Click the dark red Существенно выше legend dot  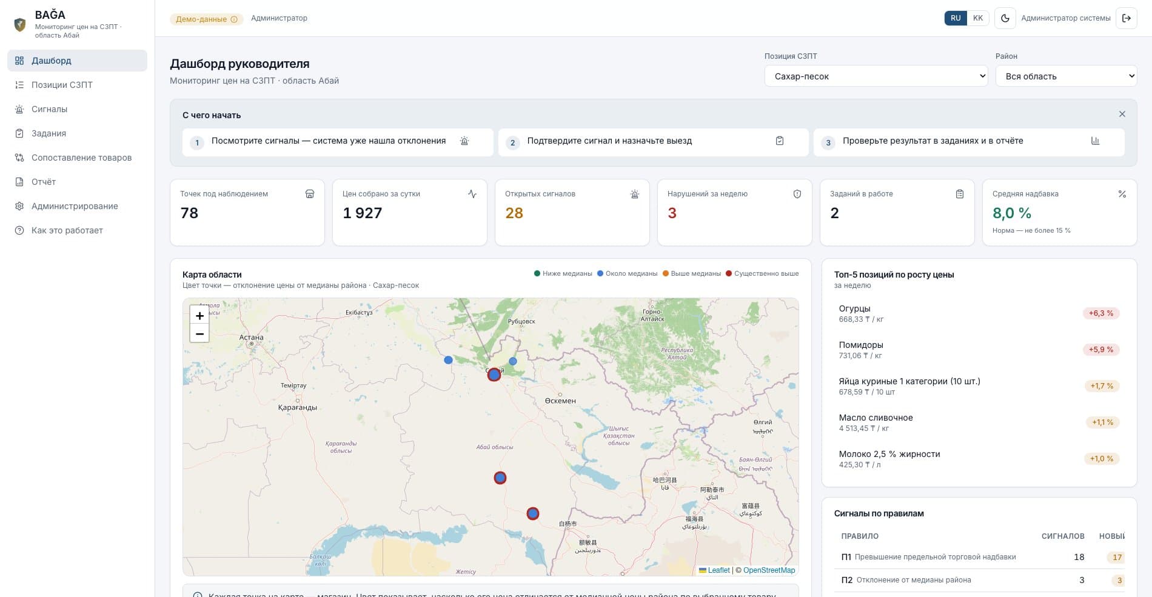[729, 273]
